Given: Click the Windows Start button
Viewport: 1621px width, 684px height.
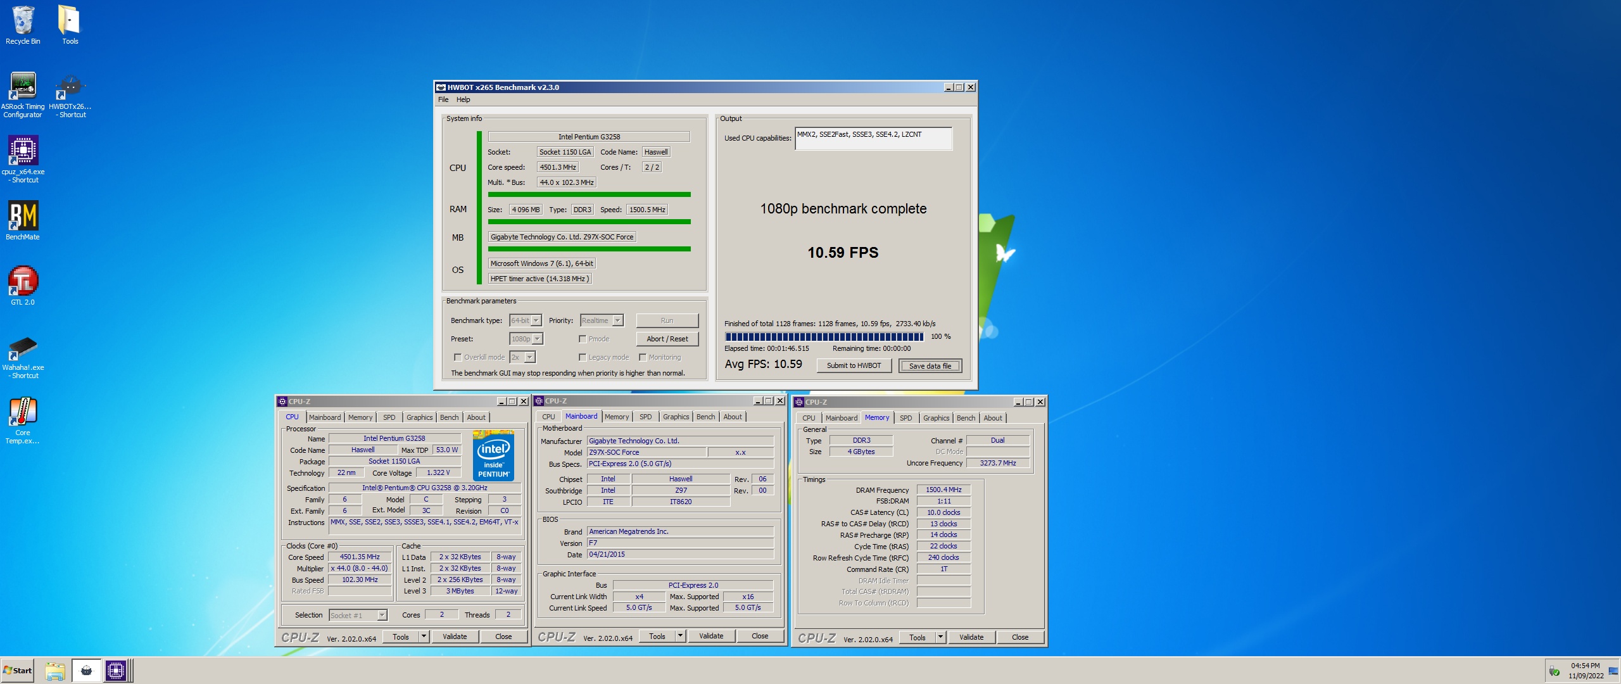Looking at the screenshot, I should tap(17, 671).
